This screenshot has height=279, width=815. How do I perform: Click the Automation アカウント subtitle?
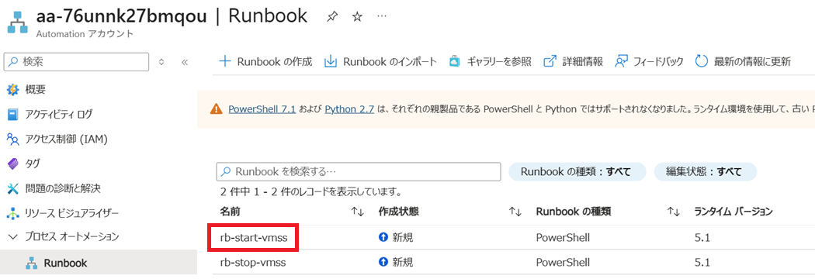[85, 34]
